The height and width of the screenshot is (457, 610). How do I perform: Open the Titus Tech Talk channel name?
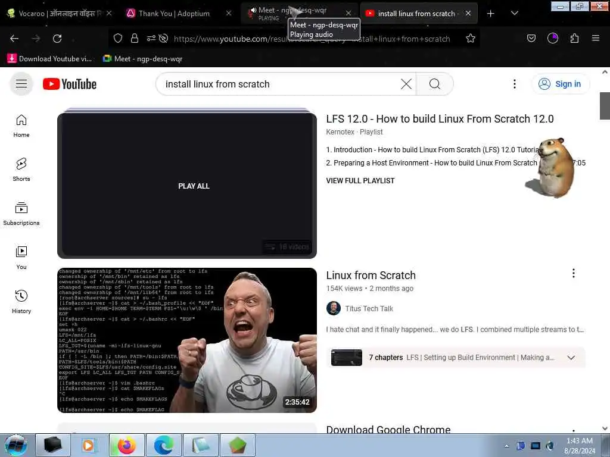pyautogui.click(x=369, y=309)
